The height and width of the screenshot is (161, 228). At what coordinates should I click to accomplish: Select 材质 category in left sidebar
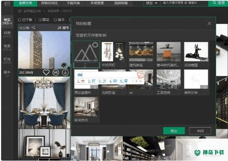(7, 35)
